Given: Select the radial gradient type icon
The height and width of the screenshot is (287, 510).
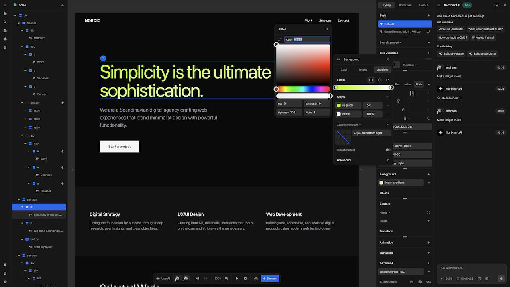Looking at the screenshot, I should 379,80.
